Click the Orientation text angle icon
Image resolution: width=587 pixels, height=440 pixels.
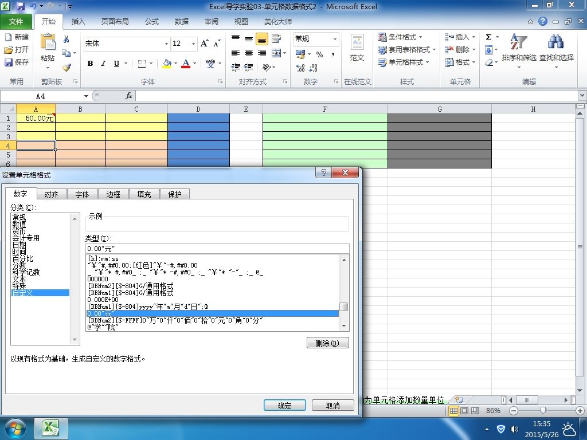tap(267, 68)
